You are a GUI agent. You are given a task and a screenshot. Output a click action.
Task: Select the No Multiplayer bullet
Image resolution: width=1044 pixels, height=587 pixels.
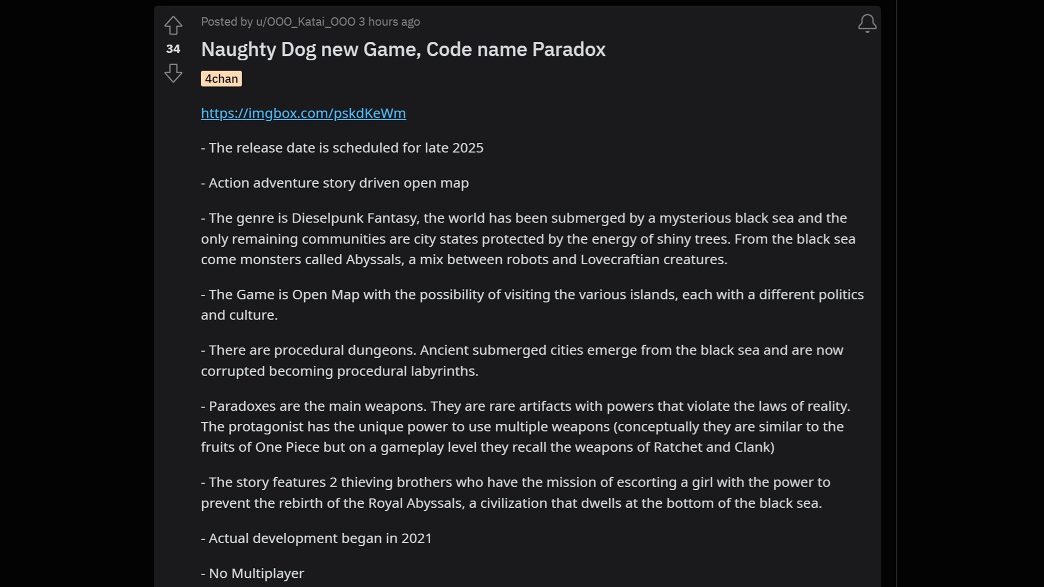pos(252,573)
